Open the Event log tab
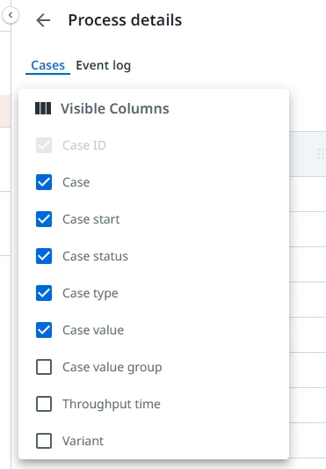Screen dimensions: 326x469 103,65
